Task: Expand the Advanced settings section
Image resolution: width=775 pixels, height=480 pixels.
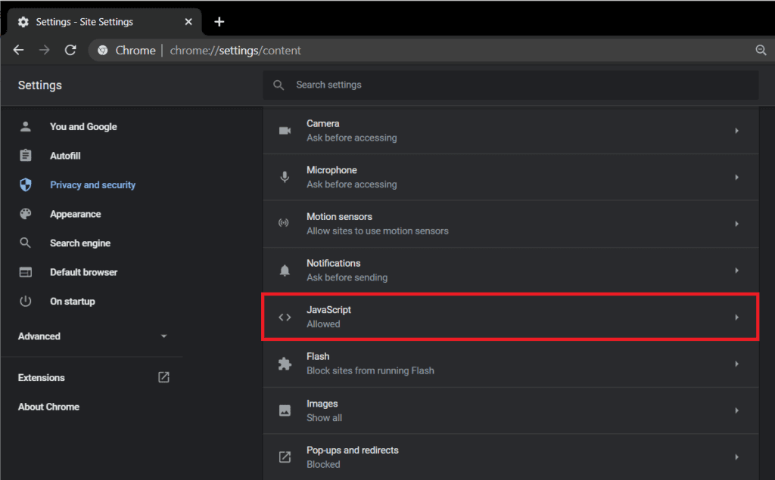Action: coord(92,336)
